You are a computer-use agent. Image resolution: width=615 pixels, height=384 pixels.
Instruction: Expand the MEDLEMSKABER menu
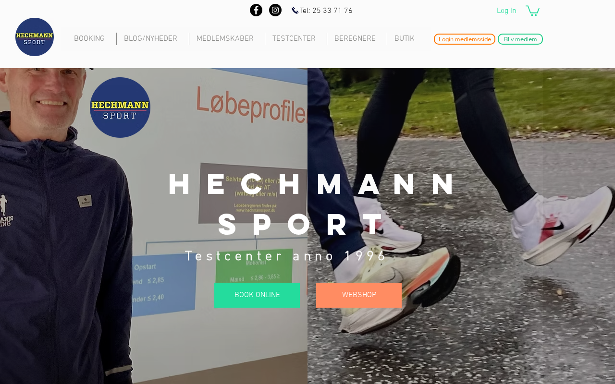pyautogui.click(x=225, y=39)
